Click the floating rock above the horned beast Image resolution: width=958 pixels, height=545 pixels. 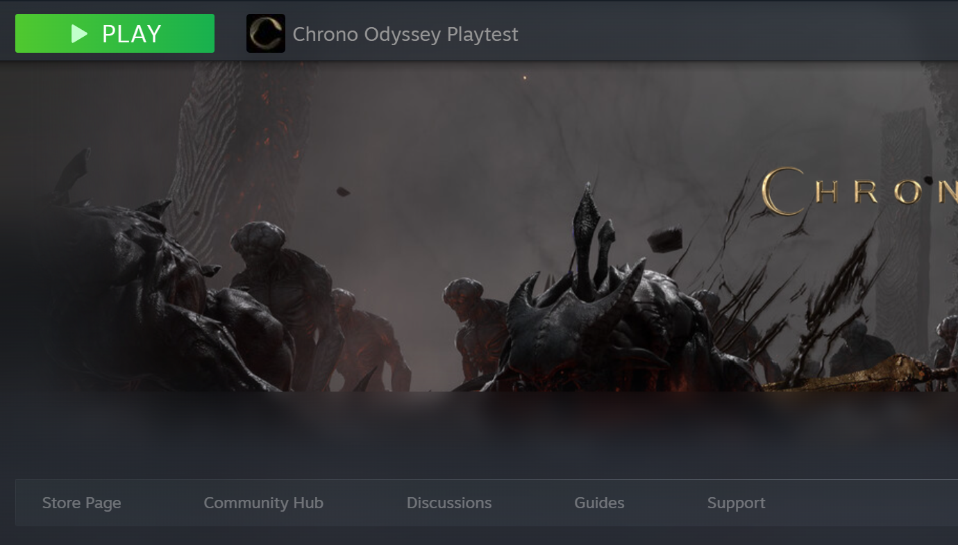(x=664, y=239)
